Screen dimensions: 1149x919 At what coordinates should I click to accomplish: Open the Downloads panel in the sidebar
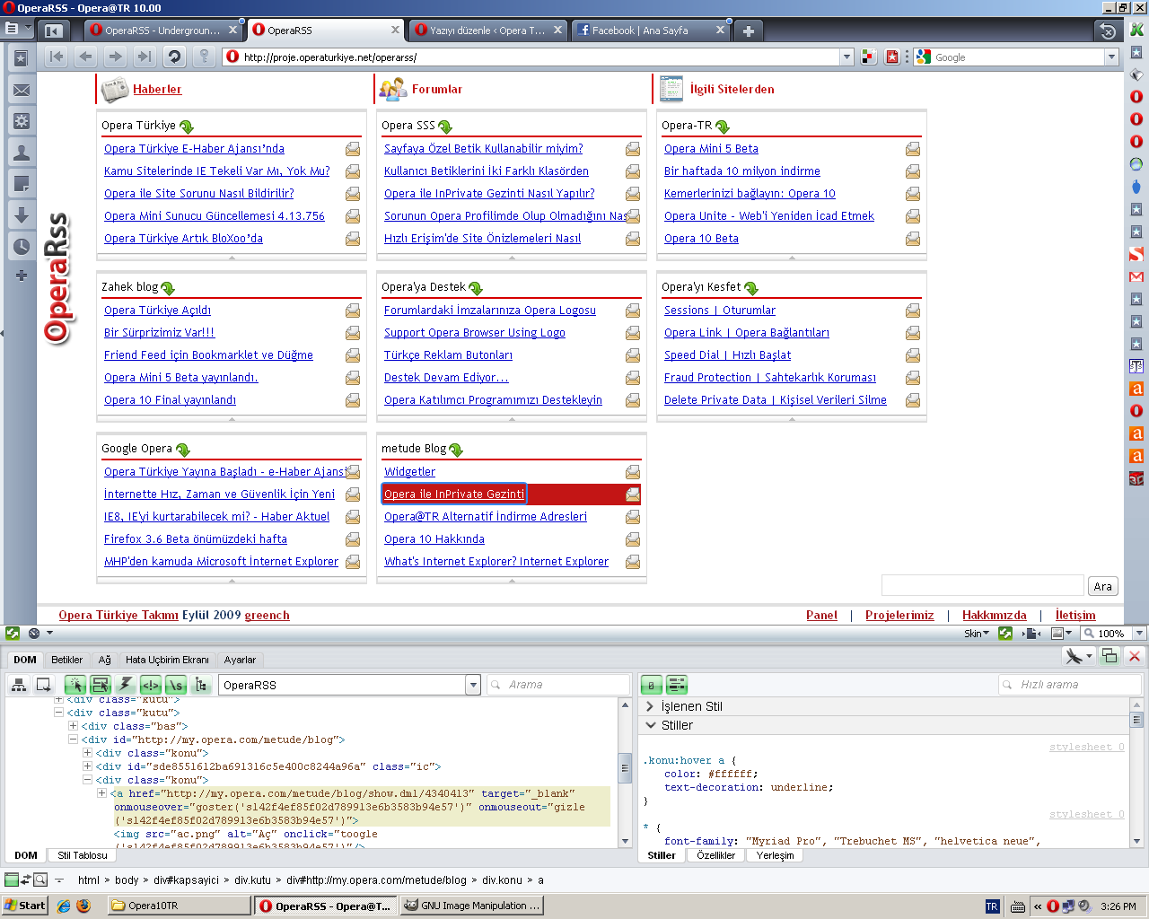click(x=22, y=215)
